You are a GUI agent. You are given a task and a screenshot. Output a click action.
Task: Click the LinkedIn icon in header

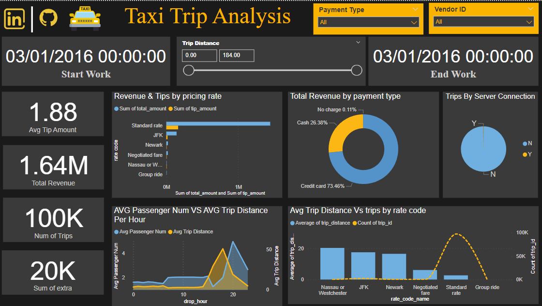15,19
